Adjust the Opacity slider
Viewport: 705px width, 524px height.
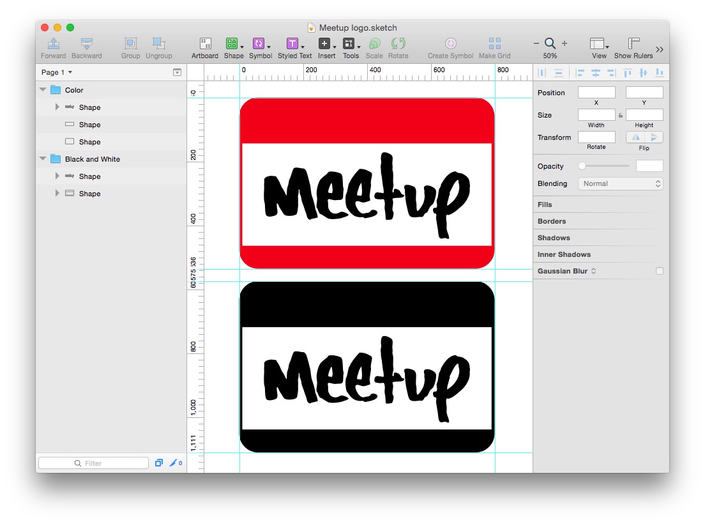click(582, 166)
